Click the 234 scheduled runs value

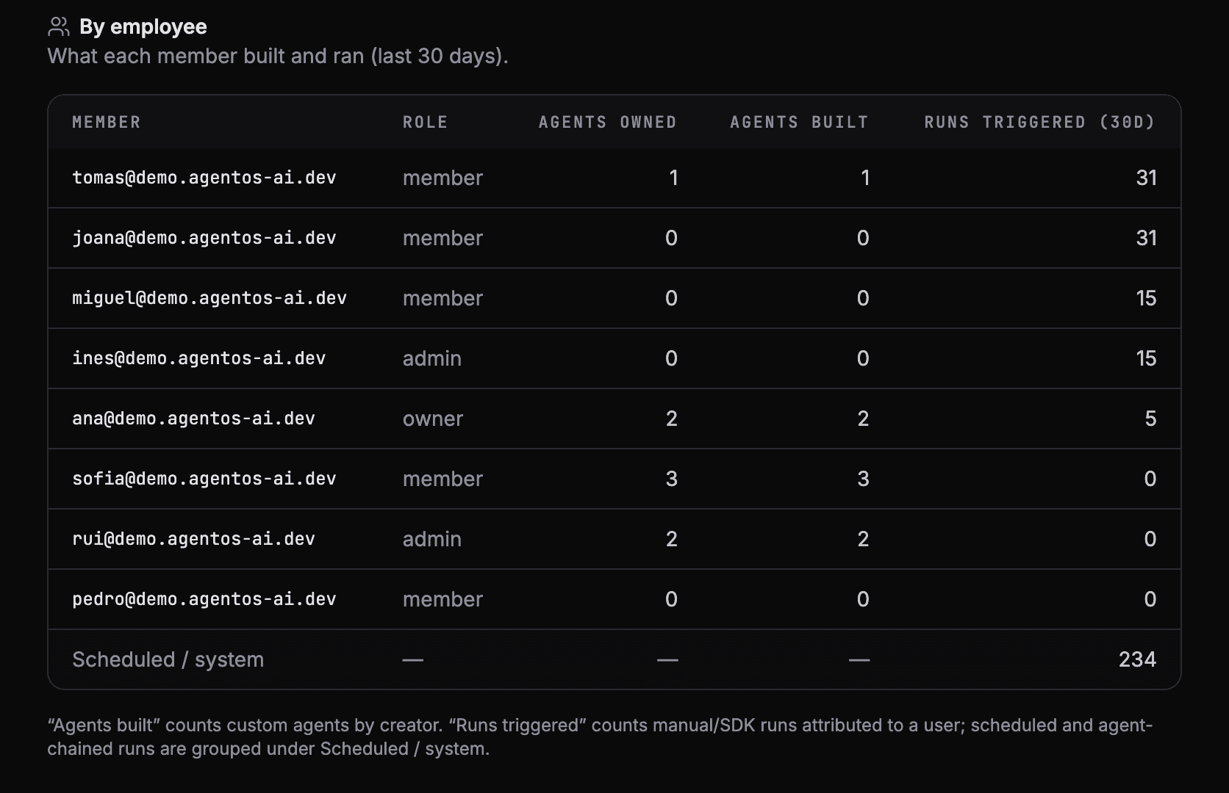(1137, 659)
